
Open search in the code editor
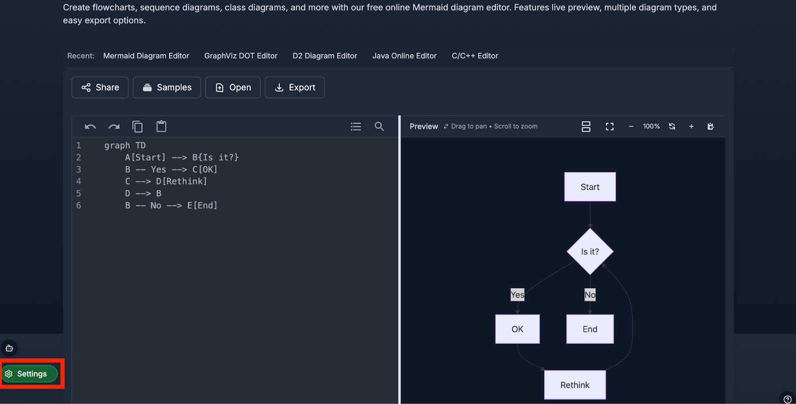point(379,126)
